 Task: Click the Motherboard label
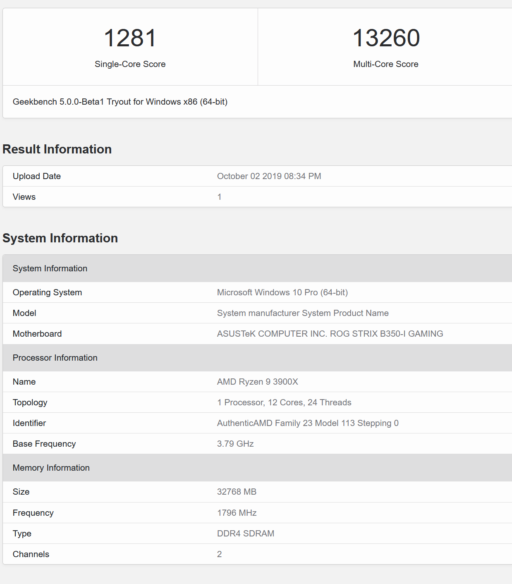[37, 334]
